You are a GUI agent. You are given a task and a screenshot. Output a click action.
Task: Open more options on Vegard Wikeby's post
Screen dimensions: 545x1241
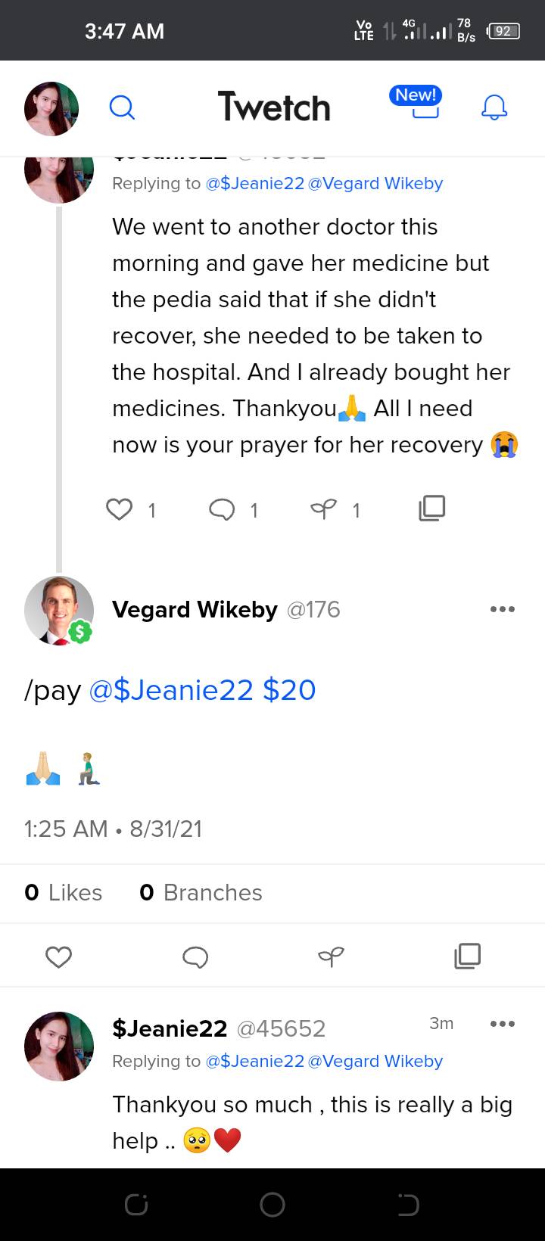[x=502, y=609]
